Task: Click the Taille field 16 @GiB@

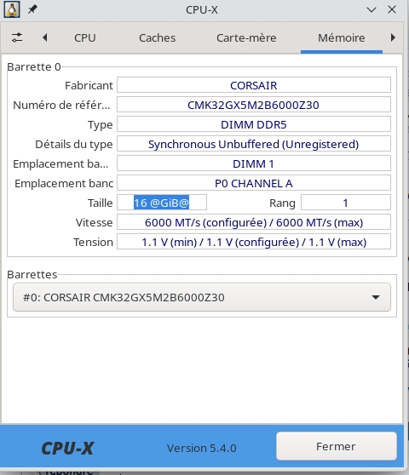Action: click(162, 203)
